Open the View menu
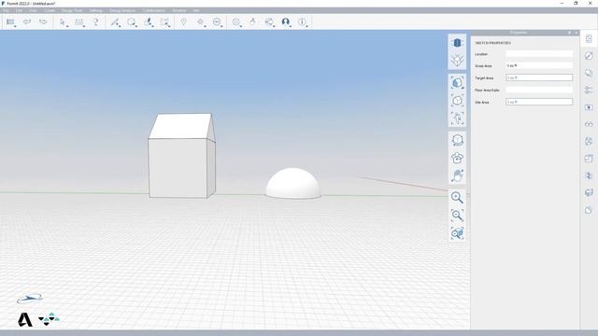 coord(34,10)
